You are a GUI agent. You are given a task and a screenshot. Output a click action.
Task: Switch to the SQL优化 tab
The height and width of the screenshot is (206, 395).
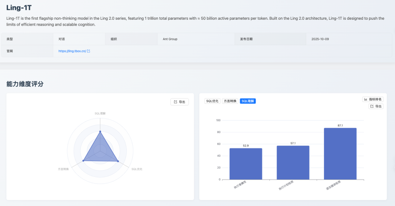click(212, 101)
